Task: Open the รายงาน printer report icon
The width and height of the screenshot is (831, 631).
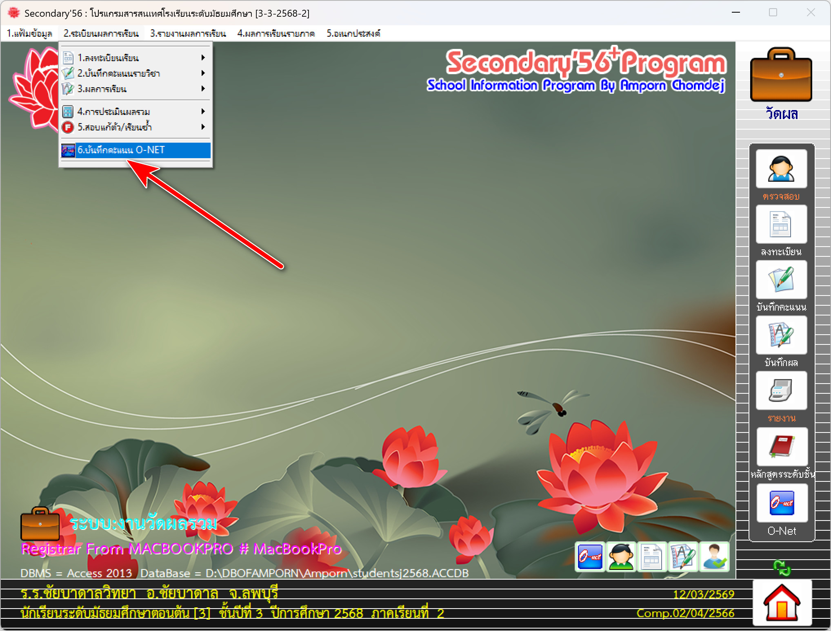Action: (x=781, y=391)
